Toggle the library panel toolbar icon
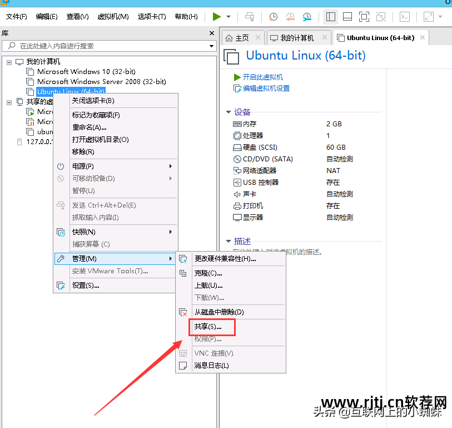This screenshot has width=452, height=428. pos(330,17)
